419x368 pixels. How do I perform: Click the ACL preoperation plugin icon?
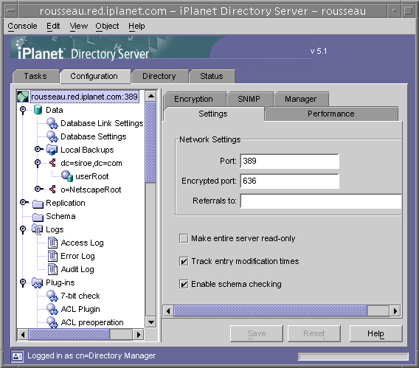tap(52, 322)
